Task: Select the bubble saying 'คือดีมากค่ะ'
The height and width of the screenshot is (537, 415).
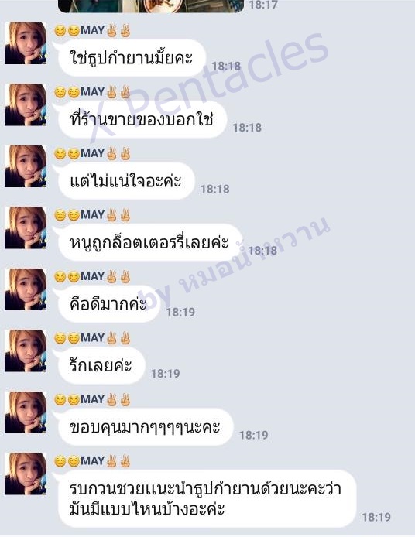Action: click(x=109, y=304)
